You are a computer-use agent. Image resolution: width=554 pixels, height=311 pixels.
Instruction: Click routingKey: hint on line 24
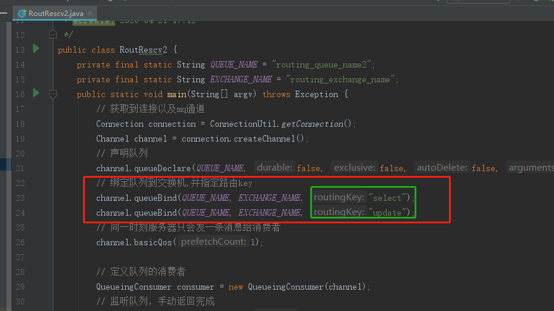[339, 212]
